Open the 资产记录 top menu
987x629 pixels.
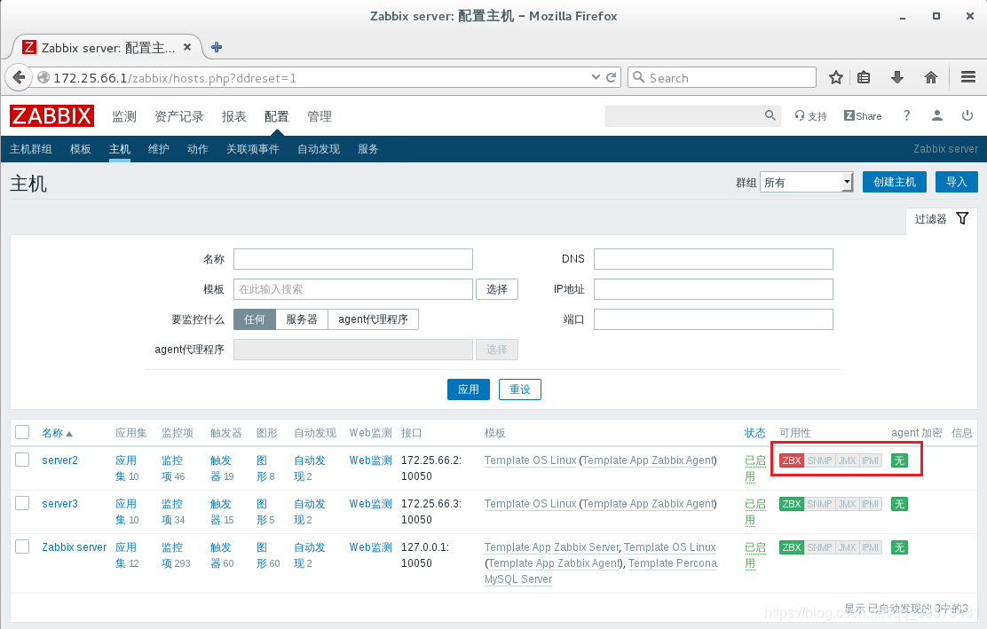pyautogui.click(x=178, y=116)
